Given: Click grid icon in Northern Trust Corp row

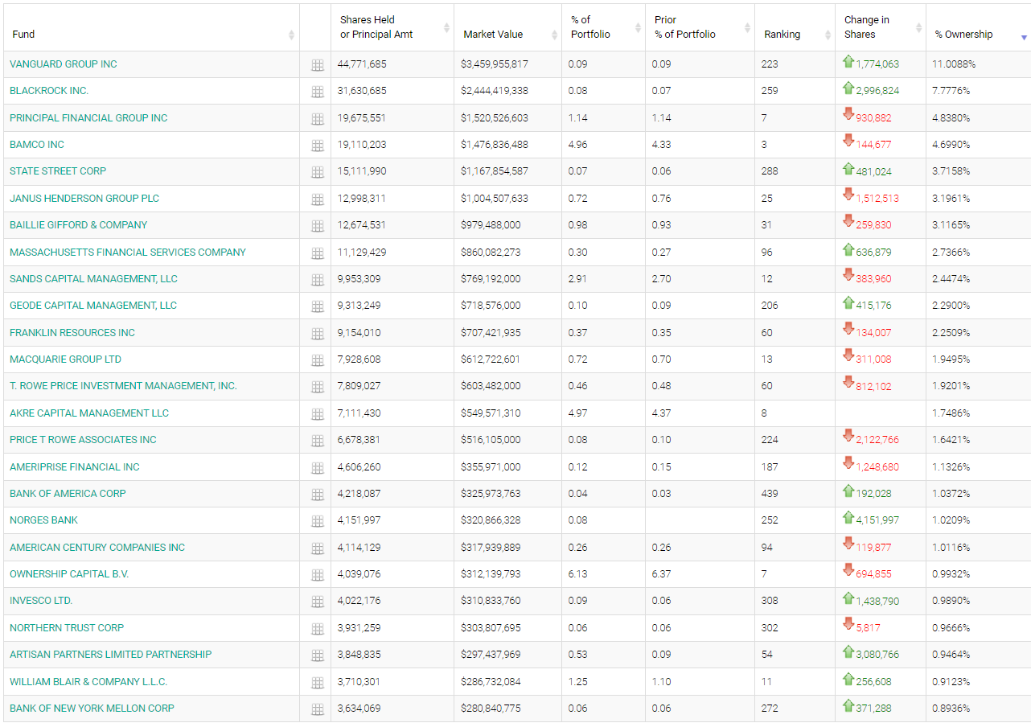Looking at the screenshot, I should (x=318, y=629).
